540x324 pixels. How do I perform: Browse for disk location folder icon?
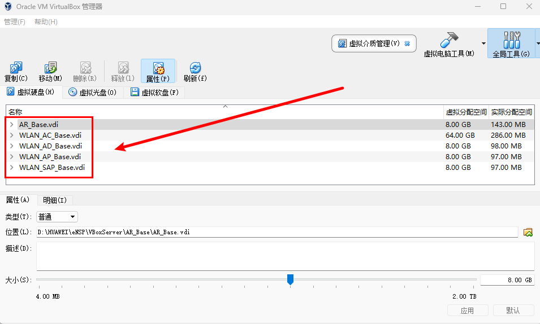click(x=528, y=233)
